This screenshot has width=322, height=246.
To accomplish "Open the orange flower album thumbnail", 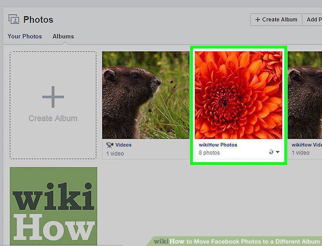I will 238,95.
